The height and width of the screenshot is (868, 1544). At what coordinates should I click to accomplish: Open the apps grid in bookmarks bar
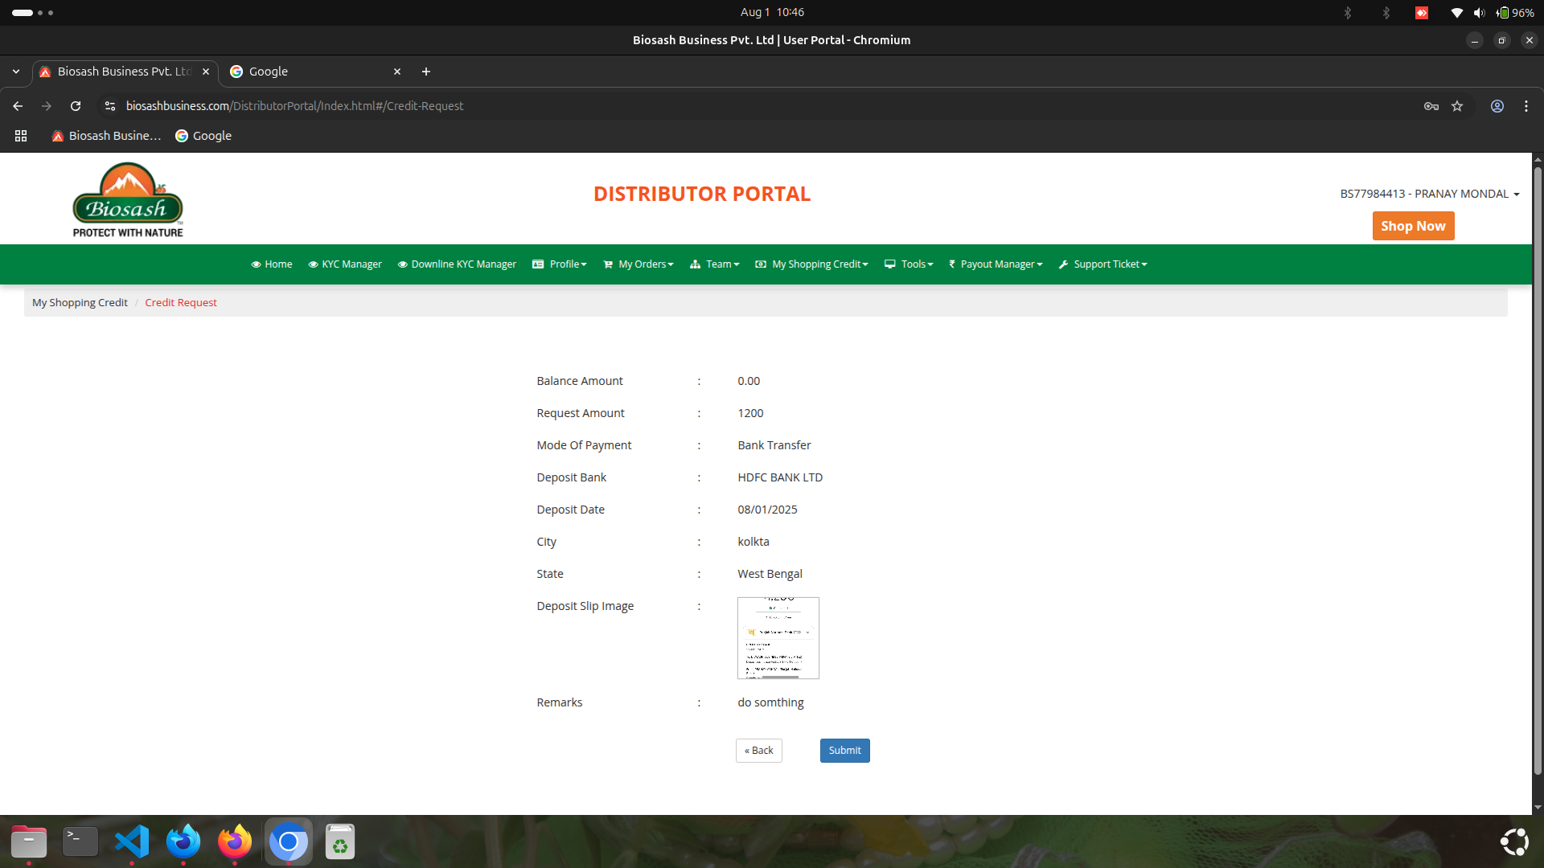coord(21,136)
